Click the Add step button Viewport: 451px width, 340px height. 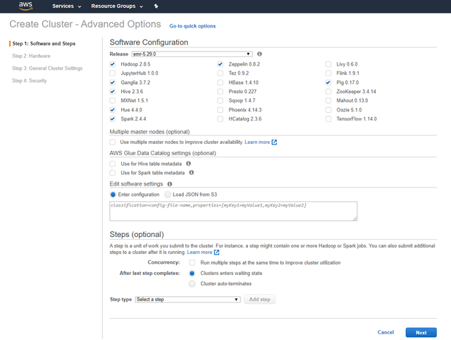coord(260,299)
